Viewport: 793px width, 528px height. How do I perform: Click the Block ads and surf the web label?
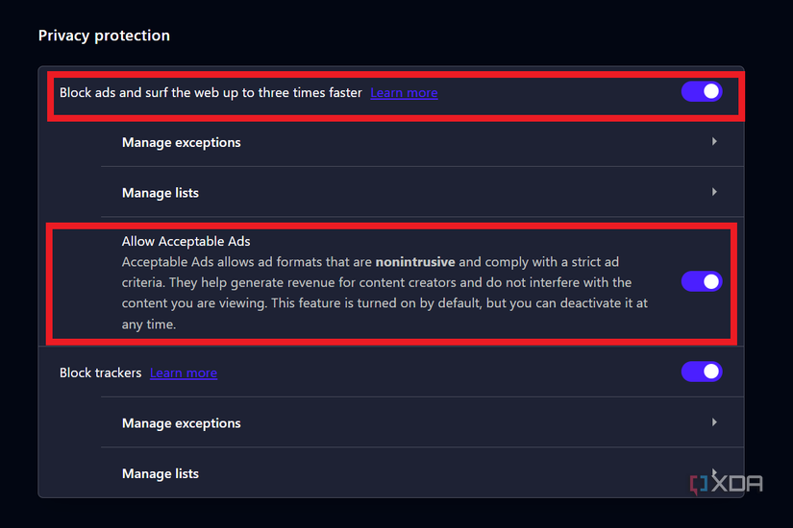click(x=211, y=93)
